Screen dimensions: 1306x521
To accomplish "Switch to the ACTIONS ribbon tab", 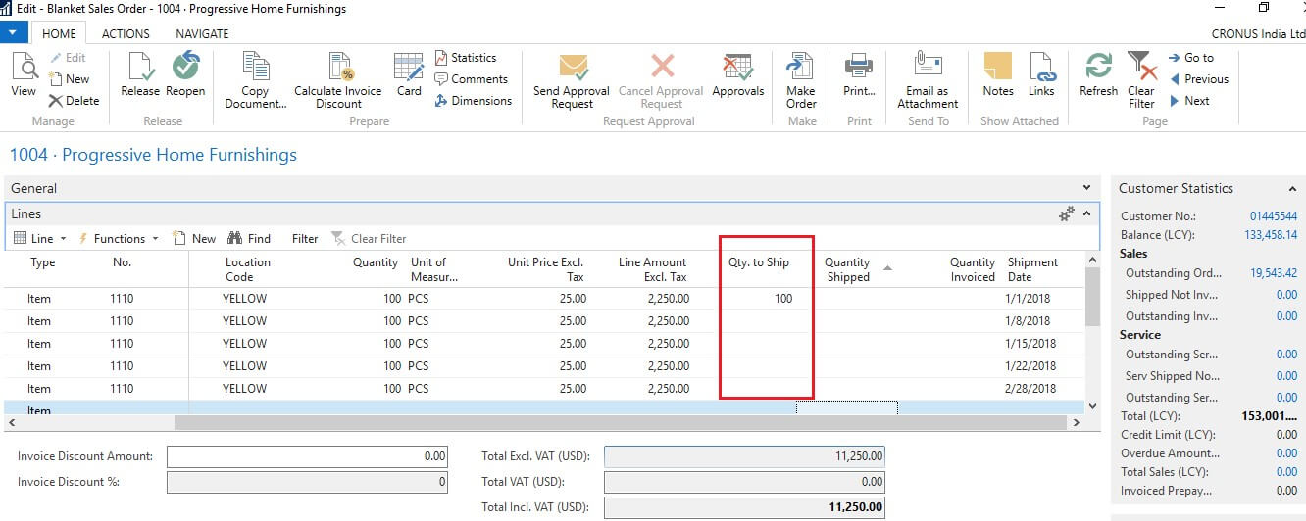I will [126, 33].
